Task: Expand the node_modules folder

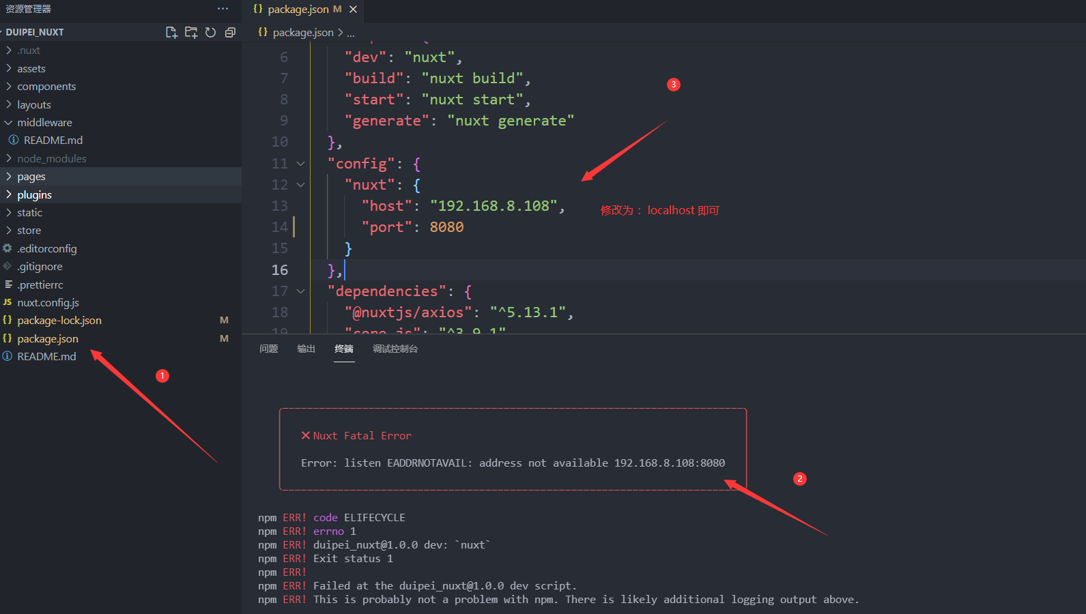Action: [x=121, y=158]
